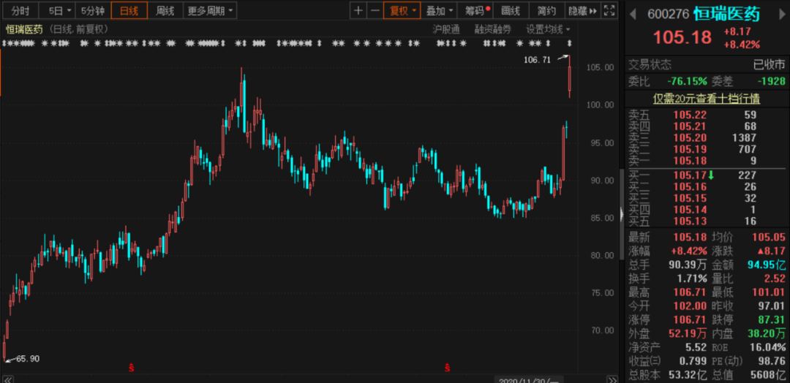Open the 复权 adjustment dropdown
The image size is (790, 383).
pos(402,10)
